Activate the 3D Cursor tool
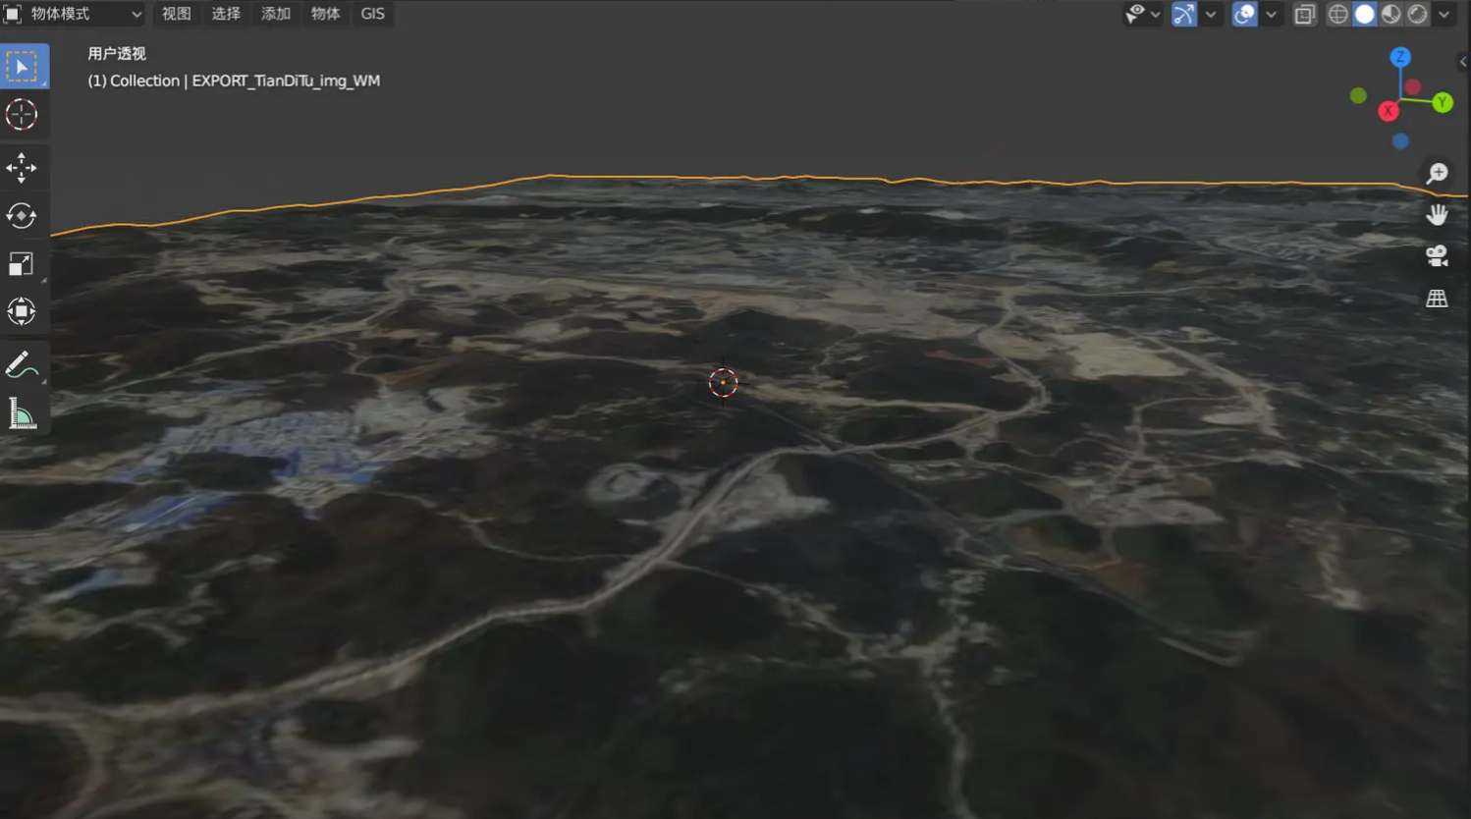 [x=22, y=115]
